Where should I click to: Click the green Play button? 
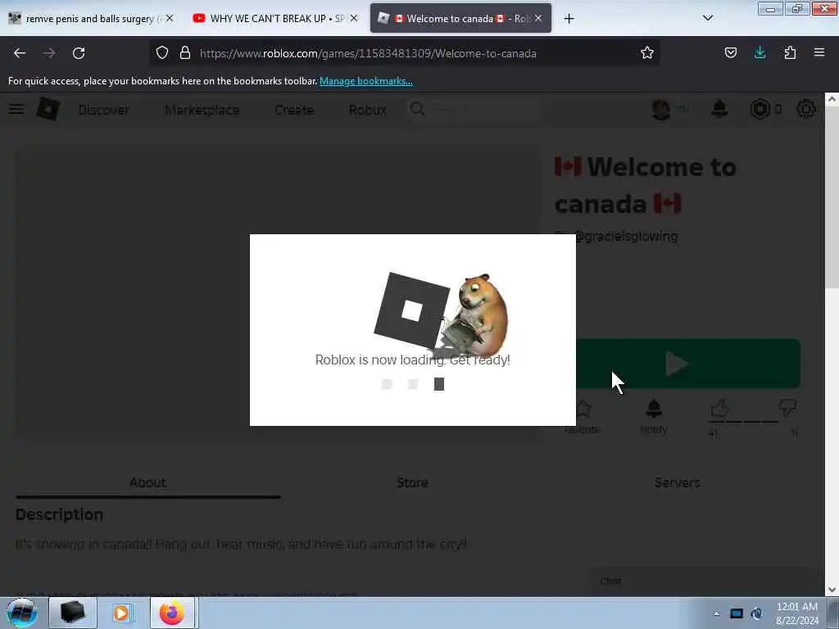tap(688, 364)
